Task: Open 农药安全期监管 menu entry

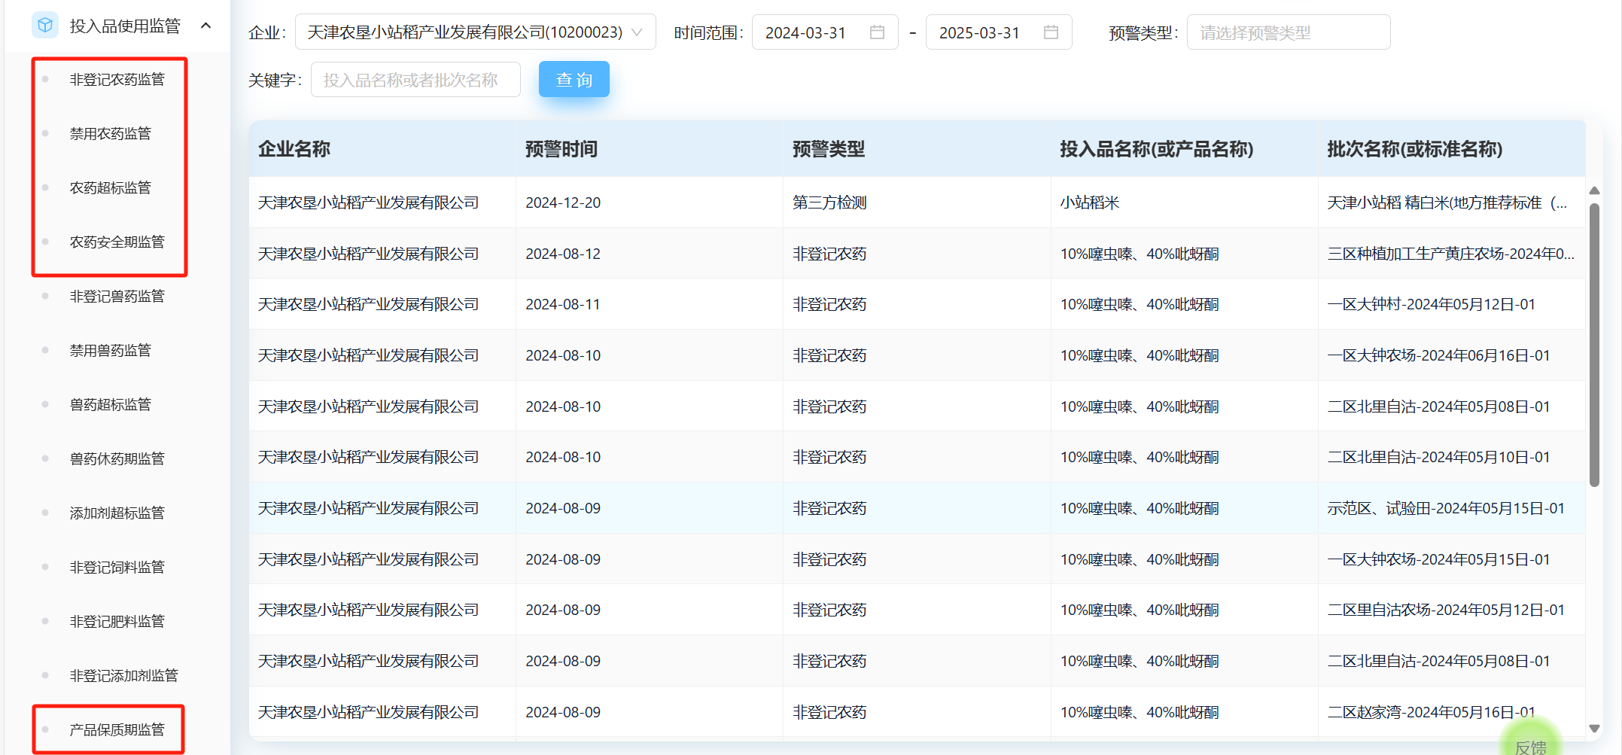Action: 117,242
